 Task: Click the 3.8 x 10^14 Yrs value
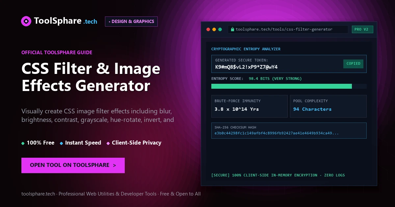coord(237,109)
